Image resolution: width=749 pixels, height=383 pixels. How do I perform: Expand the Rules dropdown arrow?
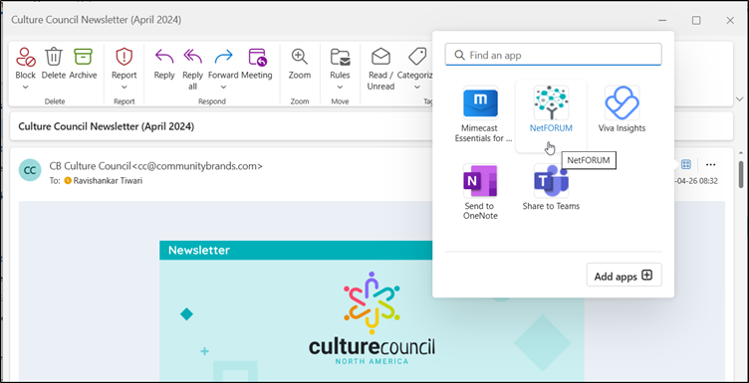[x=340, y=87]
